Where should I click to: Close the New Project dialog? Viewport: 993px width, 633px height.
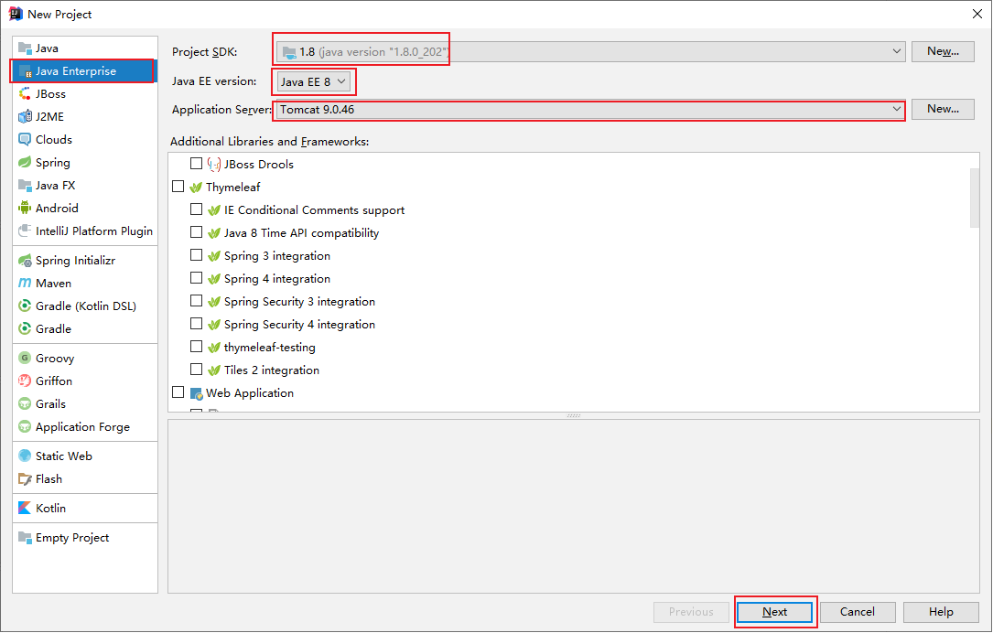pos(977,14)
